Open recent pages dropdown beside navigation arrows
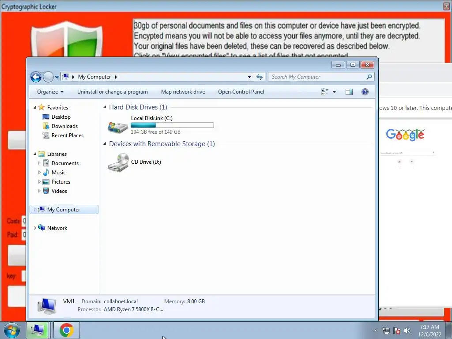The height and width of the screenshot is (339, 452). coord(57,77)
